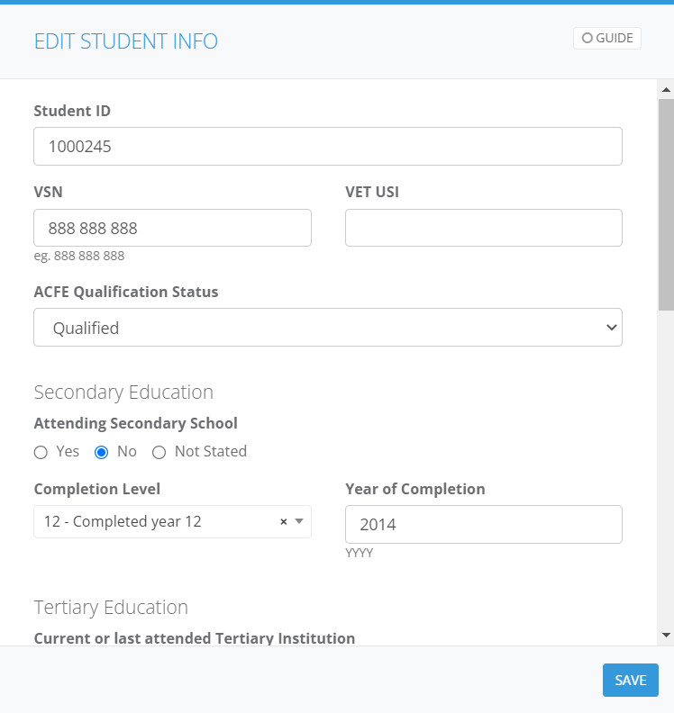Image resolution: width=674 pixels, height=713 pixels.
Task: Select Yes for Attending Secondary School
Action: pyautogui.click(x=41, y=452)
